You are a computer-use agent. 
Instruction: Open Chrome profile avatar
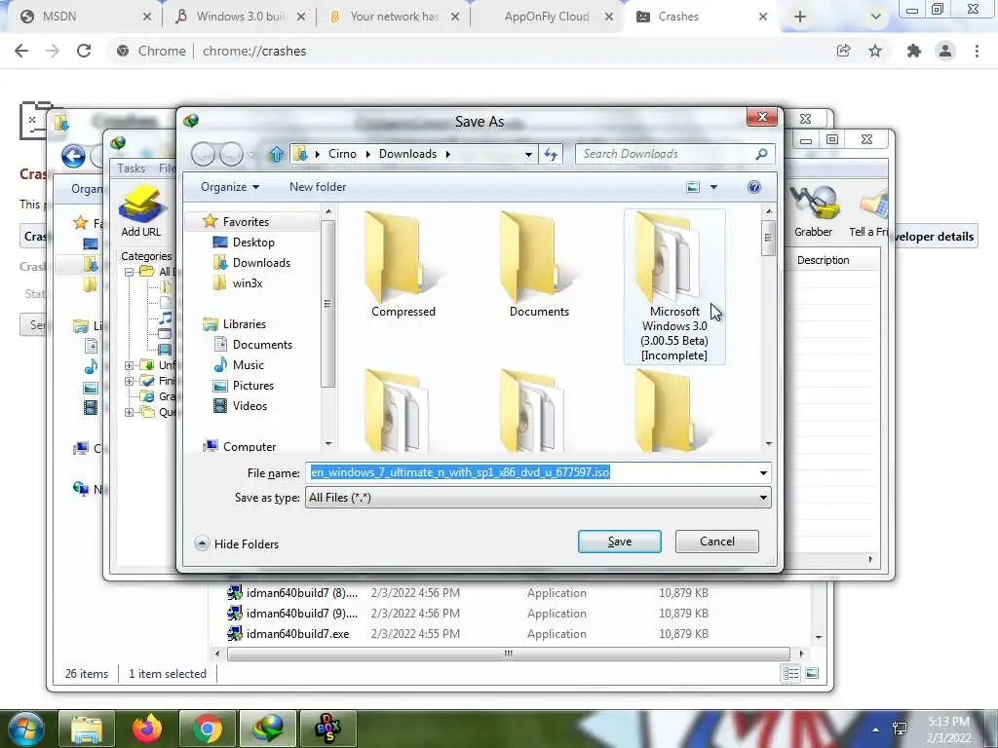[x=945, y=51]
